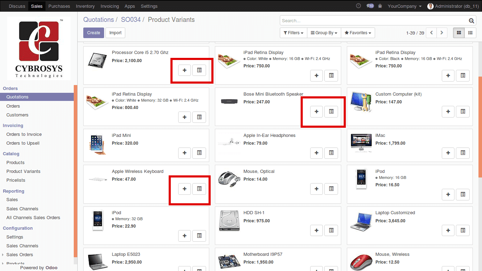Open list icon on Custom Computer (kit)
This screenshot has height=271, width=482.
point(463,112)
